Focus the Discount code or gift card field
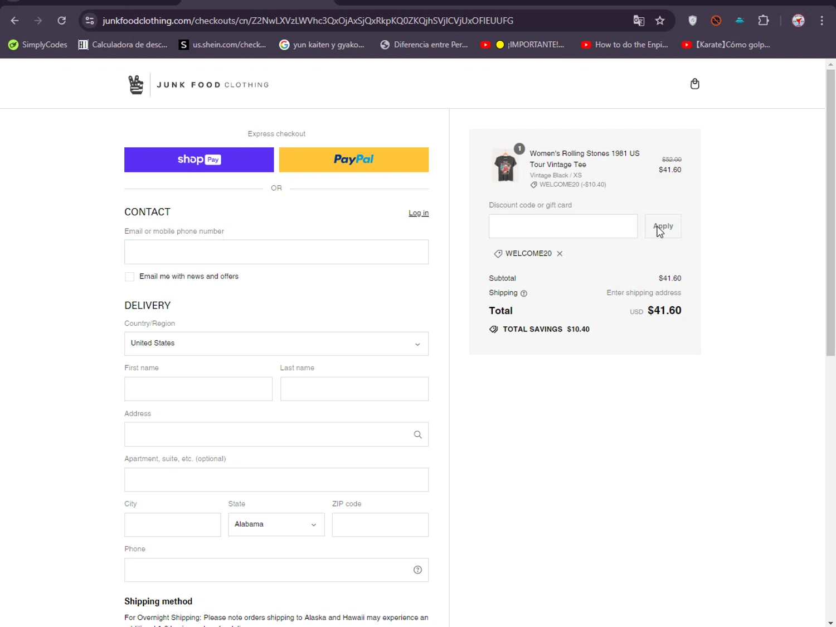The width and height of the screenshot is (836, 627). [x=563, y=226]
